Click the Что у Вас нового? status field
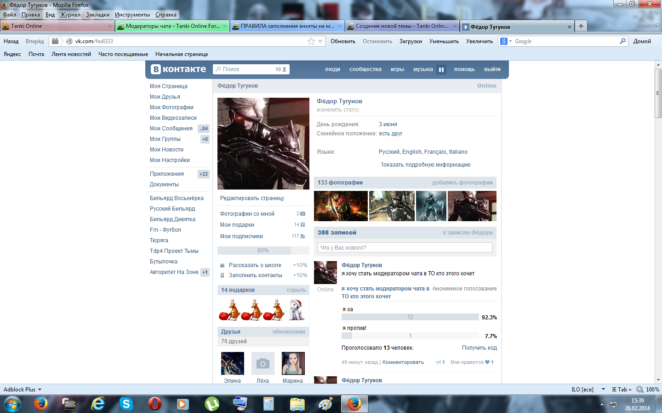Image resolution: width=662 pixels, height=413 pixels. [x=405, y=248]
